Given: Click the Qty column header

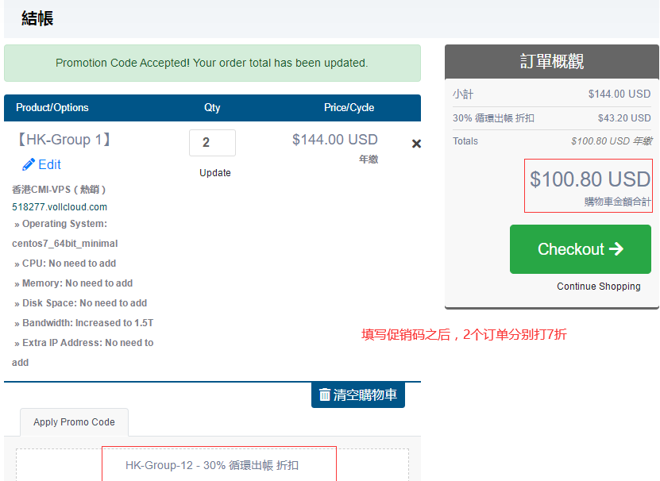Looking at the screenshot, I should [212, 108].
